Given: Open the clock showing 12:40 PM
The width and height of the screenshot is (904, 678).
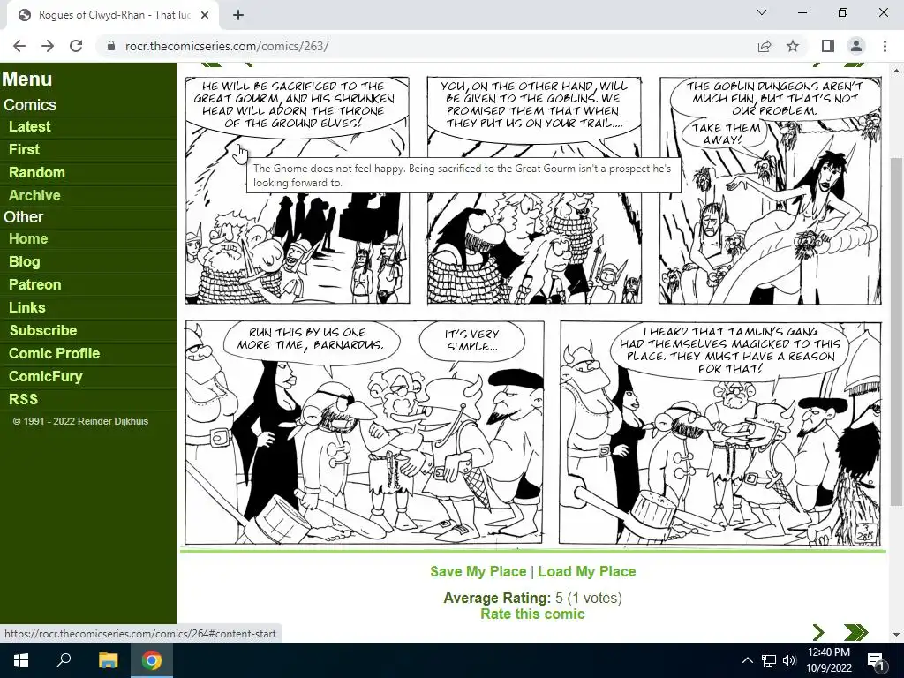Looking at the screenshot, I should tap(829, 660).
